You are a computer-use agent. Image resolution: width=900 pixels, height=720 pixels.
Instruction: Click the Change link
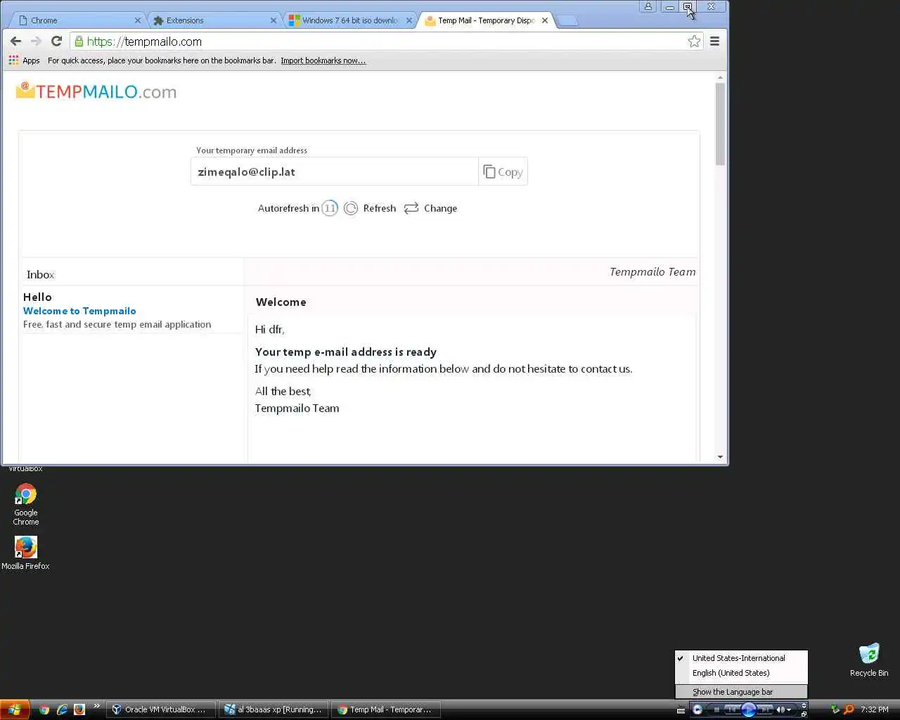(440, 208)
